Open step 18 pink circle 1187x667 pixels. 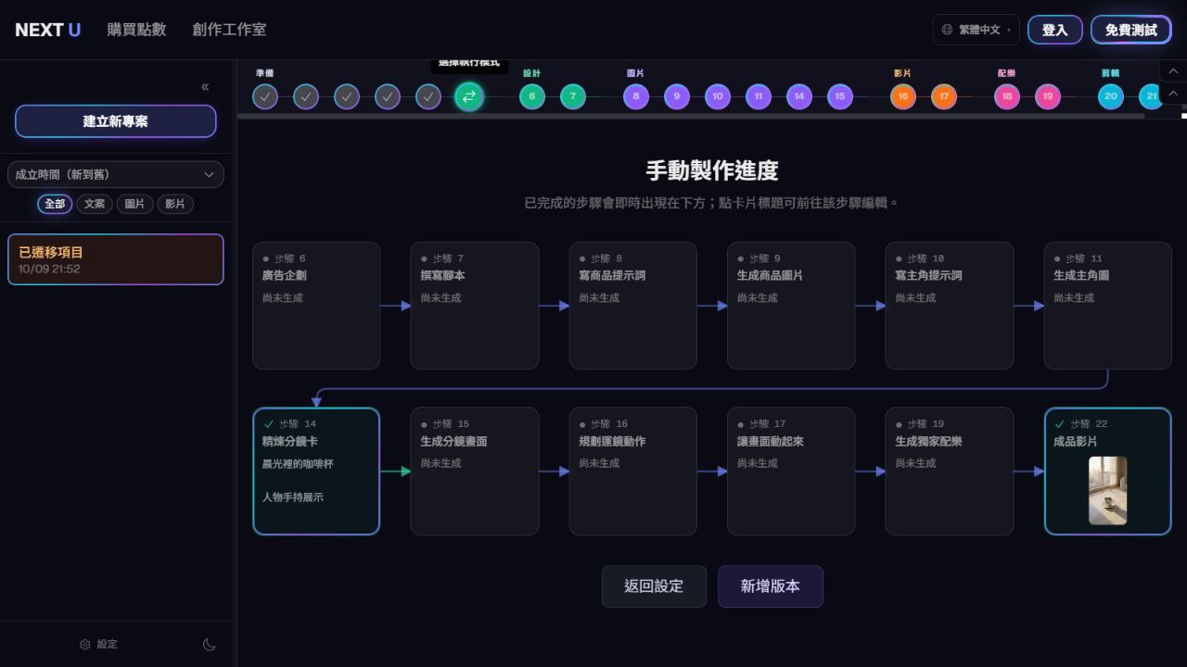tap(1007, 96)
